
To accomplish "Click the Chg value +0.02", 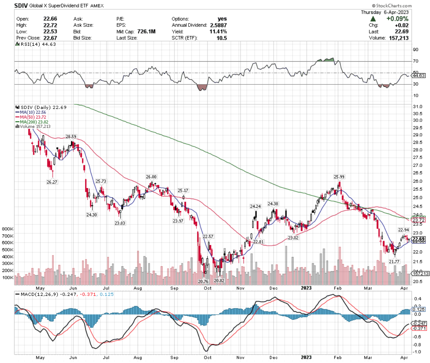I will click(x=402, y=25).
